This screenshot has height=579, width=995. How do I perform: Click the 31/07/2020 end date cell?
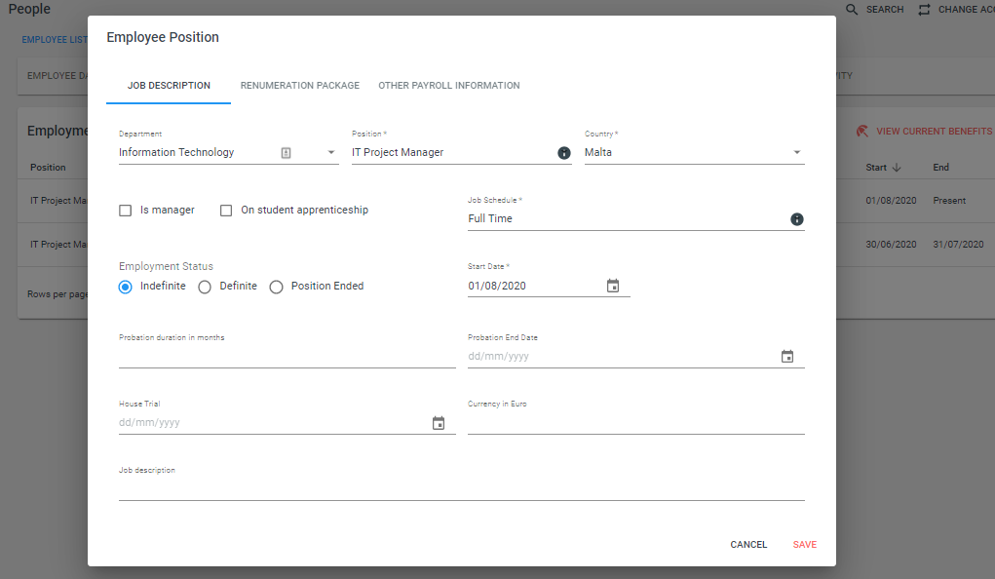(958, 245)
